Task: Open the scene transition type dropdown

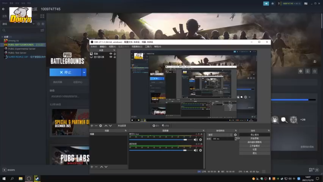Action: [x=220, y=135]
